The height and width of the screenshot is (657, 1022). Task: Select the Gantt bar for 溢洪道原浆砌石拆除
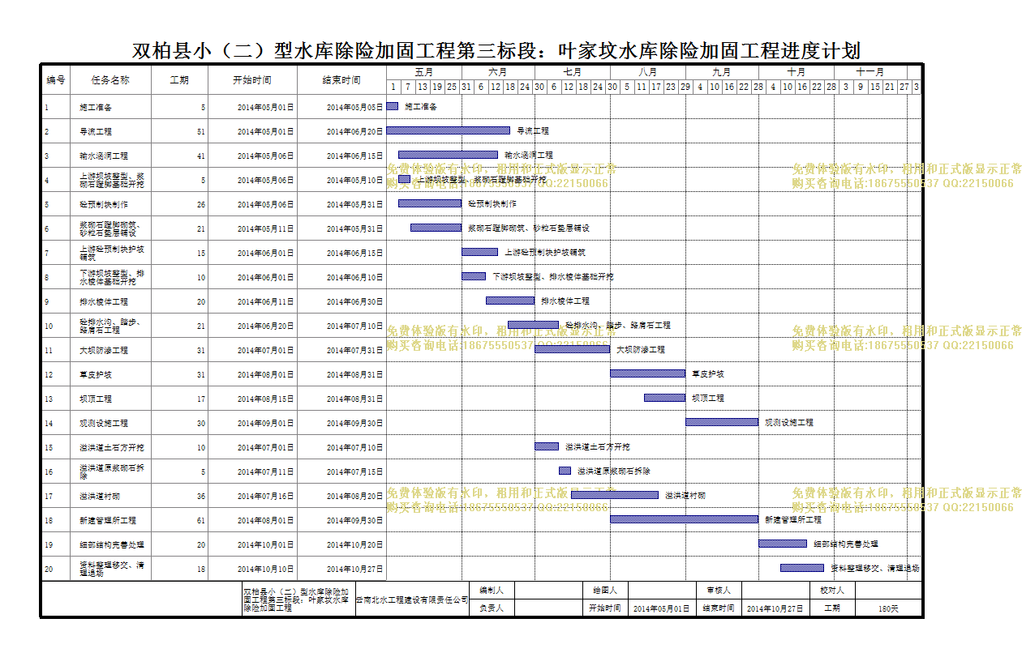pyautogui.click(x=565, y=471)
